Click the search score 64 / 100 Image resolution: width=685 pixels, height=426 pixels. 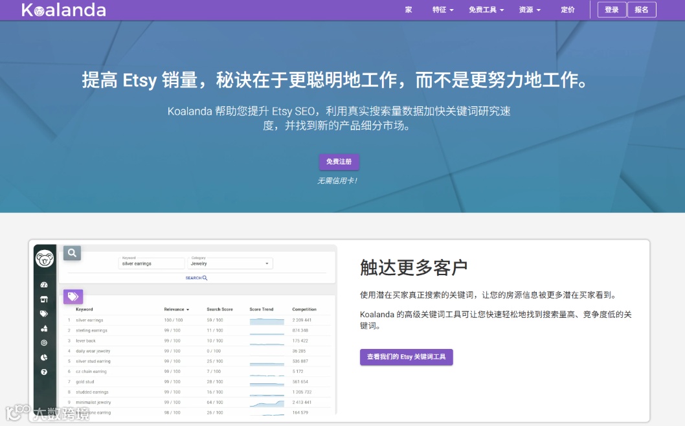[215, 403]
